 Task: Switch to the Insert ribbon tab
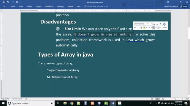click(x=21, y=6)
